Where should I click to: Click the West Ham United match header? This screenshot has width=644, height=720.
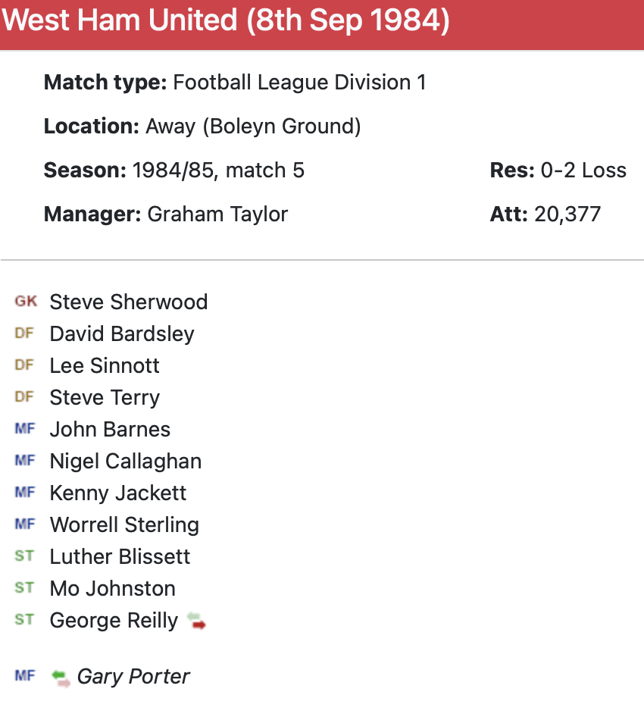click(226, 22)
